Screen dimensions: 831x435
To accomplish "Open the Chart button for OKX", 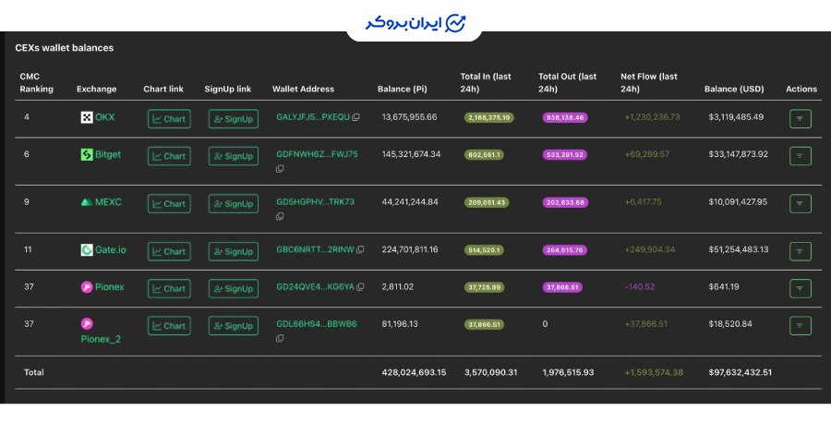I will pyautogui.click(x=169, y=119).
